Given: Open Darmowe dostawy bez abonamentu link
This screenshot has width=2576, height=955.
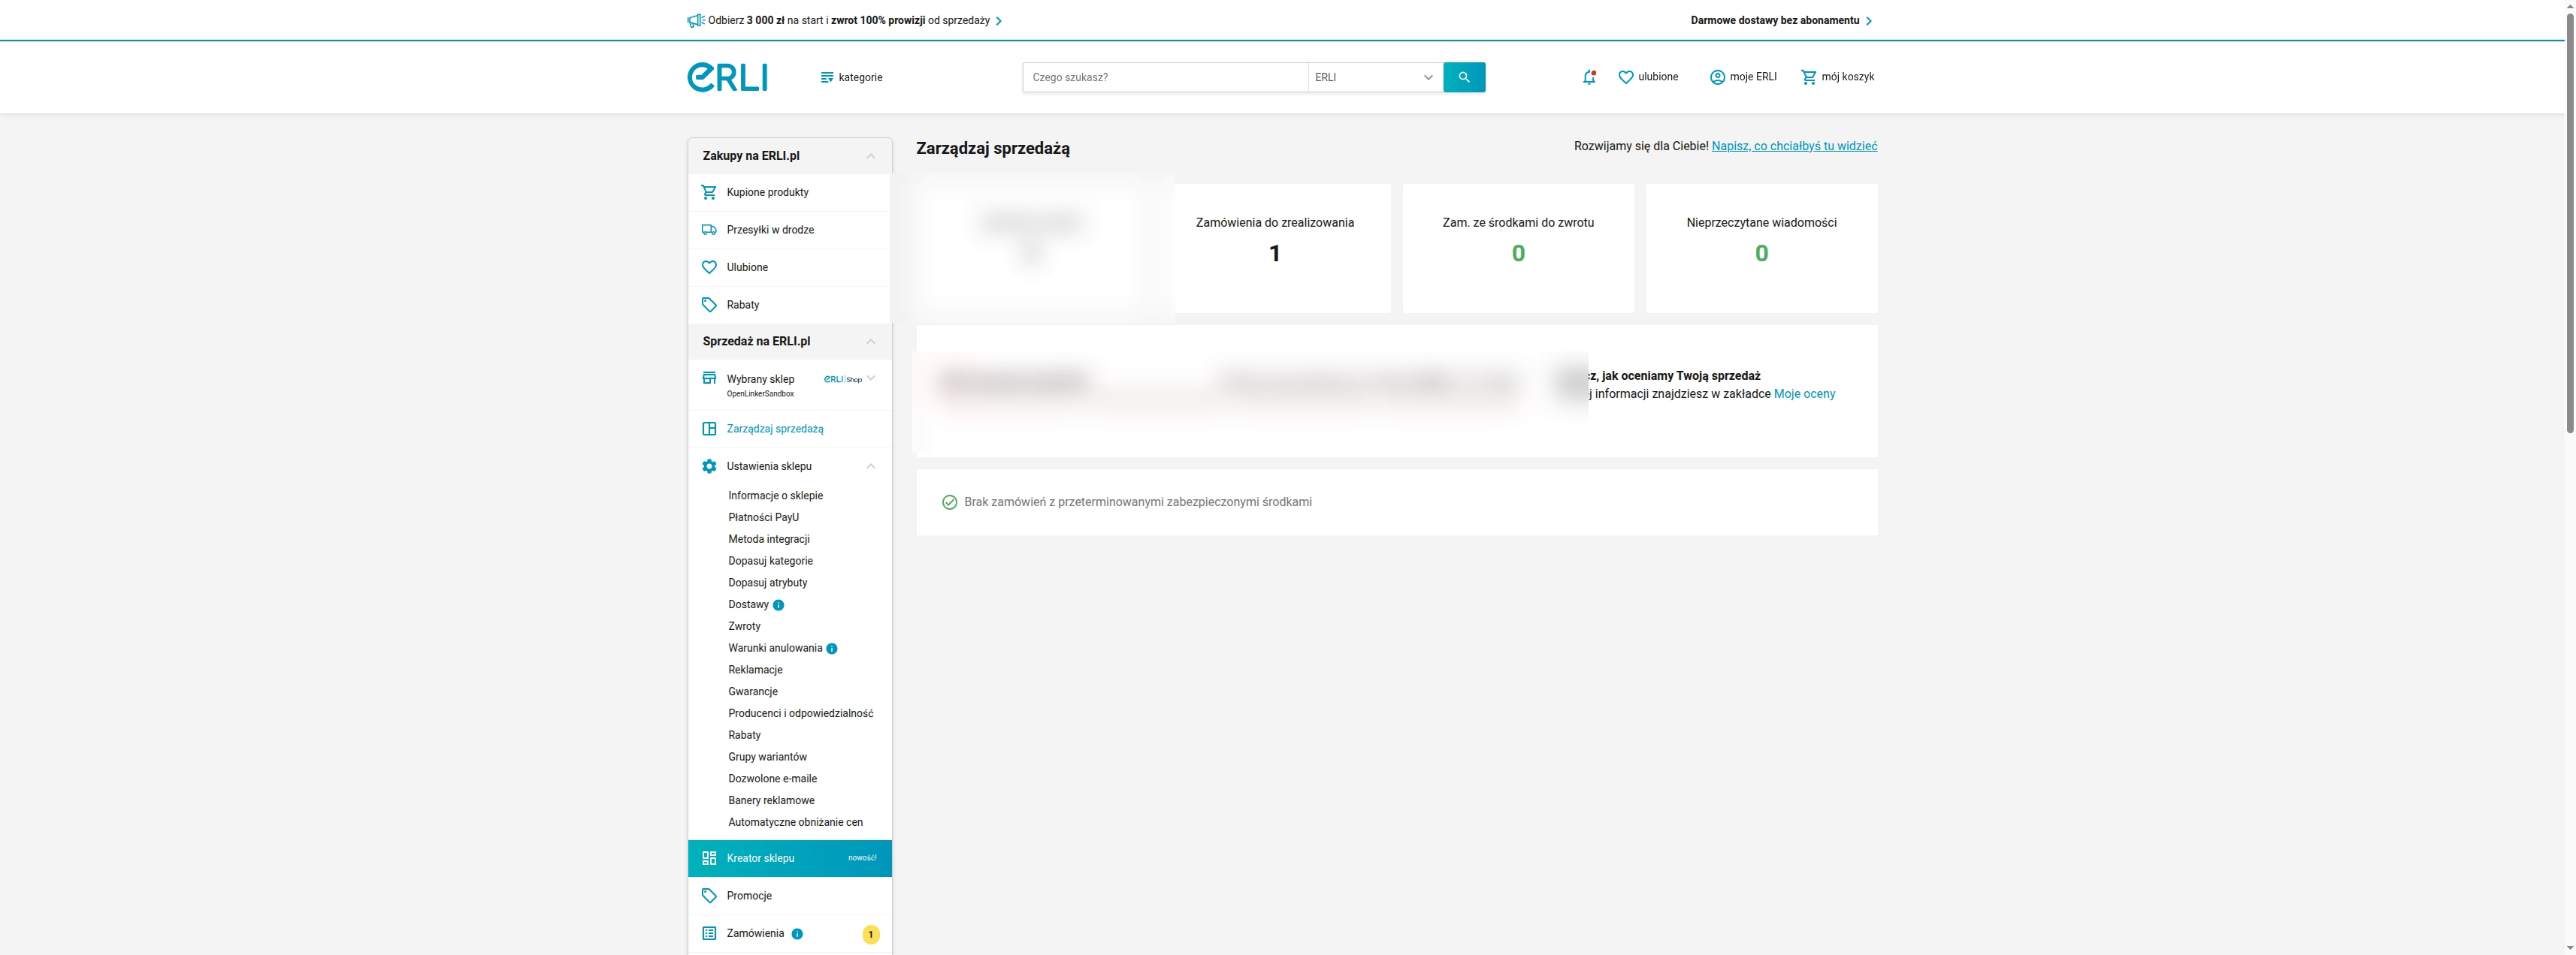Looking at the screenshot, I should point(1781,20).
